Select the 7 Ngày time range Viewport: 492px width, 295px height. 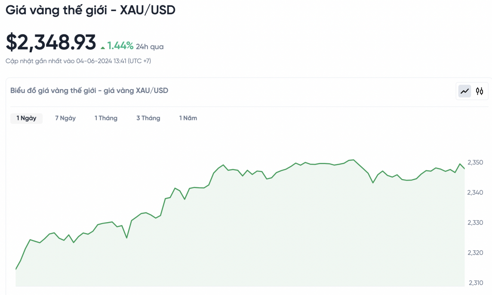(65, 118)
